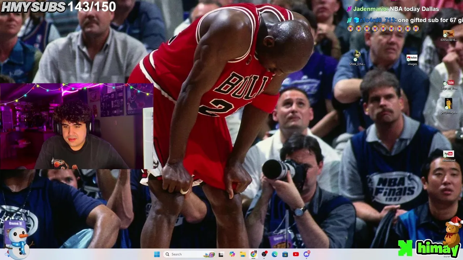Open OBS Studio from the taskbar
463x260 pixels.
click(264, 254)
